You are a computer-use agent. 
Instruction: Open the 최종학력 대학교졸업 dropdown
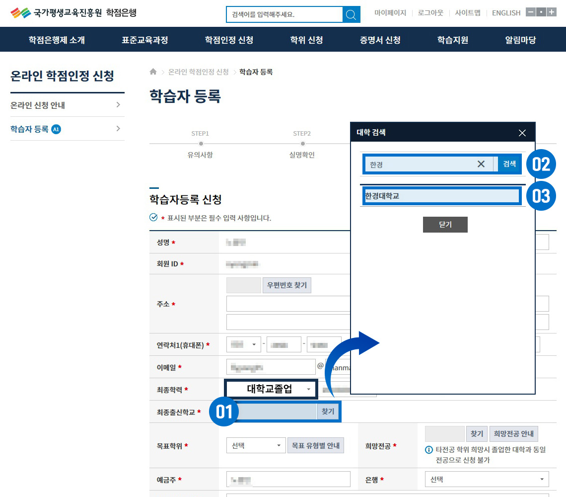[x=271, y=389]
